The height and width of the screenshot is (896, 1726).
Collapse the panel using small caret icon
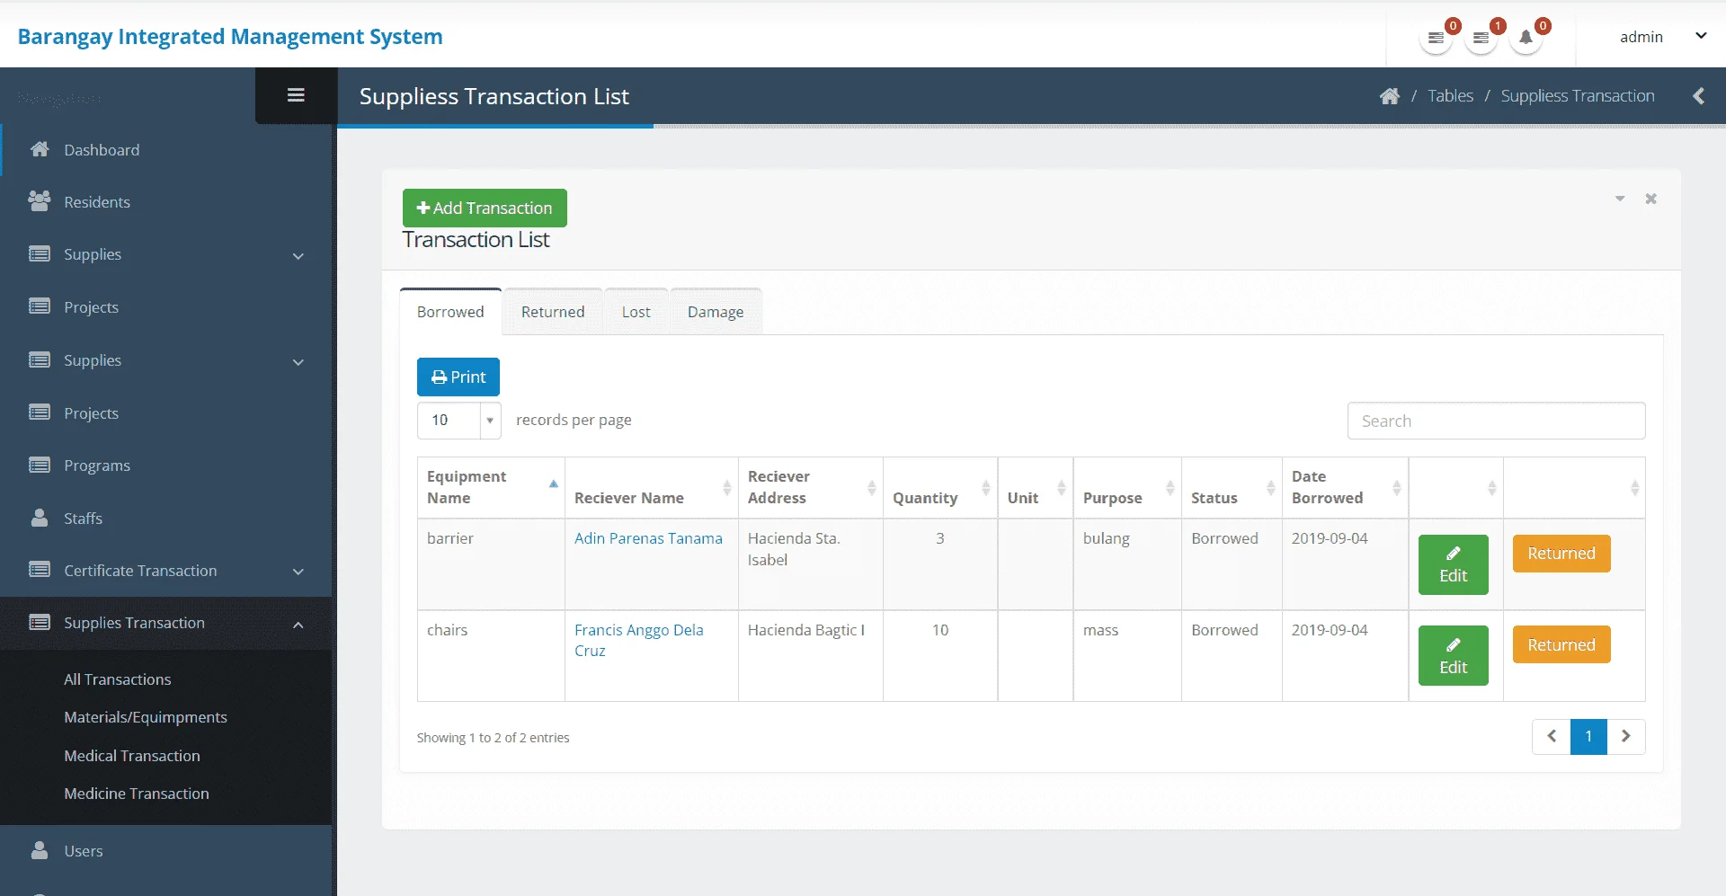[x=1620, y=199]
